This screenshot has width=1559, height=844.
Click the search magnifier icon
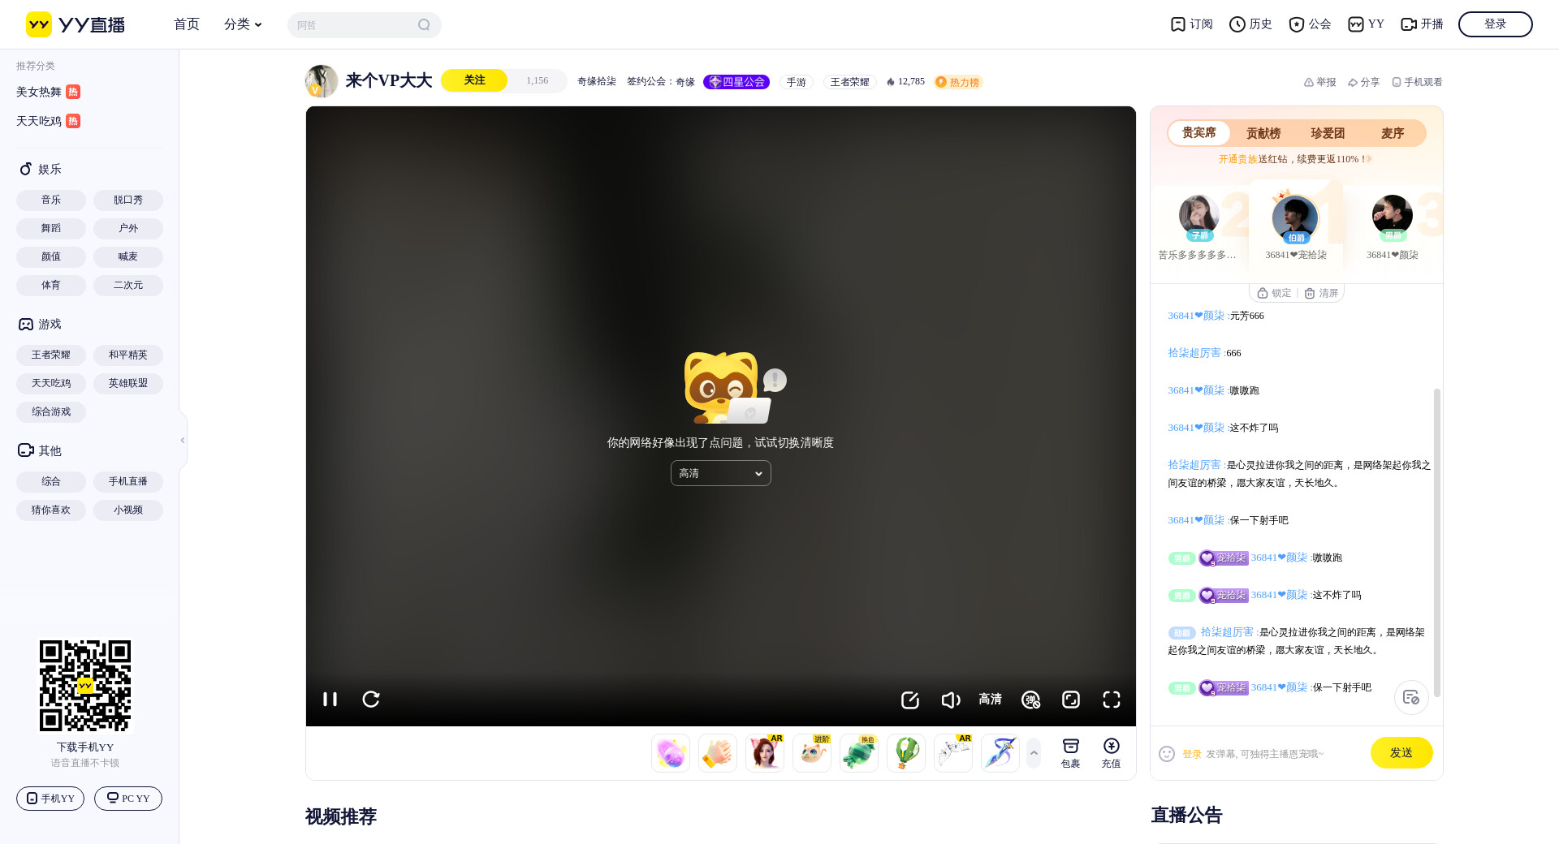(424, 25)
